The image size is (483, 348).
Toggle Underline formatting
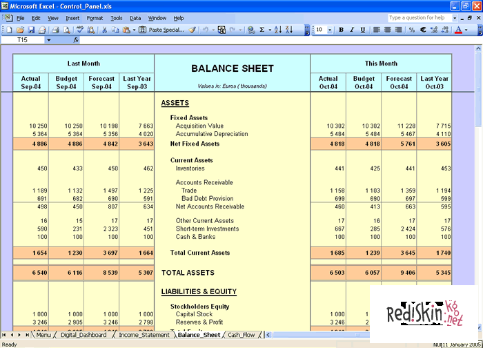coord(362,30)
